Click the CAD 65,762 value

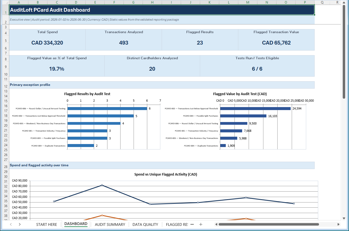click(x=276, y=43)
